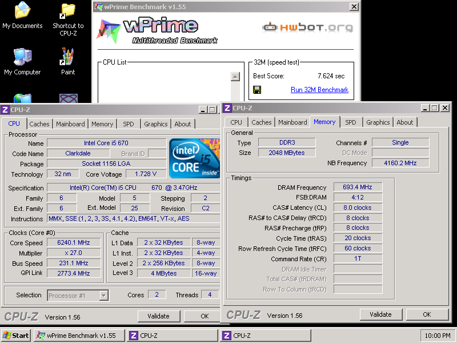This screenshot has width=457, height=343.
Task: Switch to SPD tab in right CPU-Z window
Action: [x=351, y=122]
